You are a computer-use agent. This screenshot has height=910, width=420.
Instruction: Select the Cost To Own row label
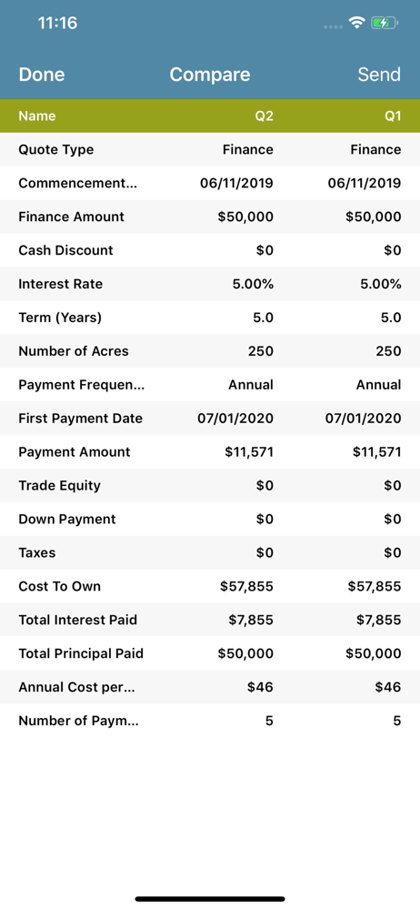(x=60, y=587)
